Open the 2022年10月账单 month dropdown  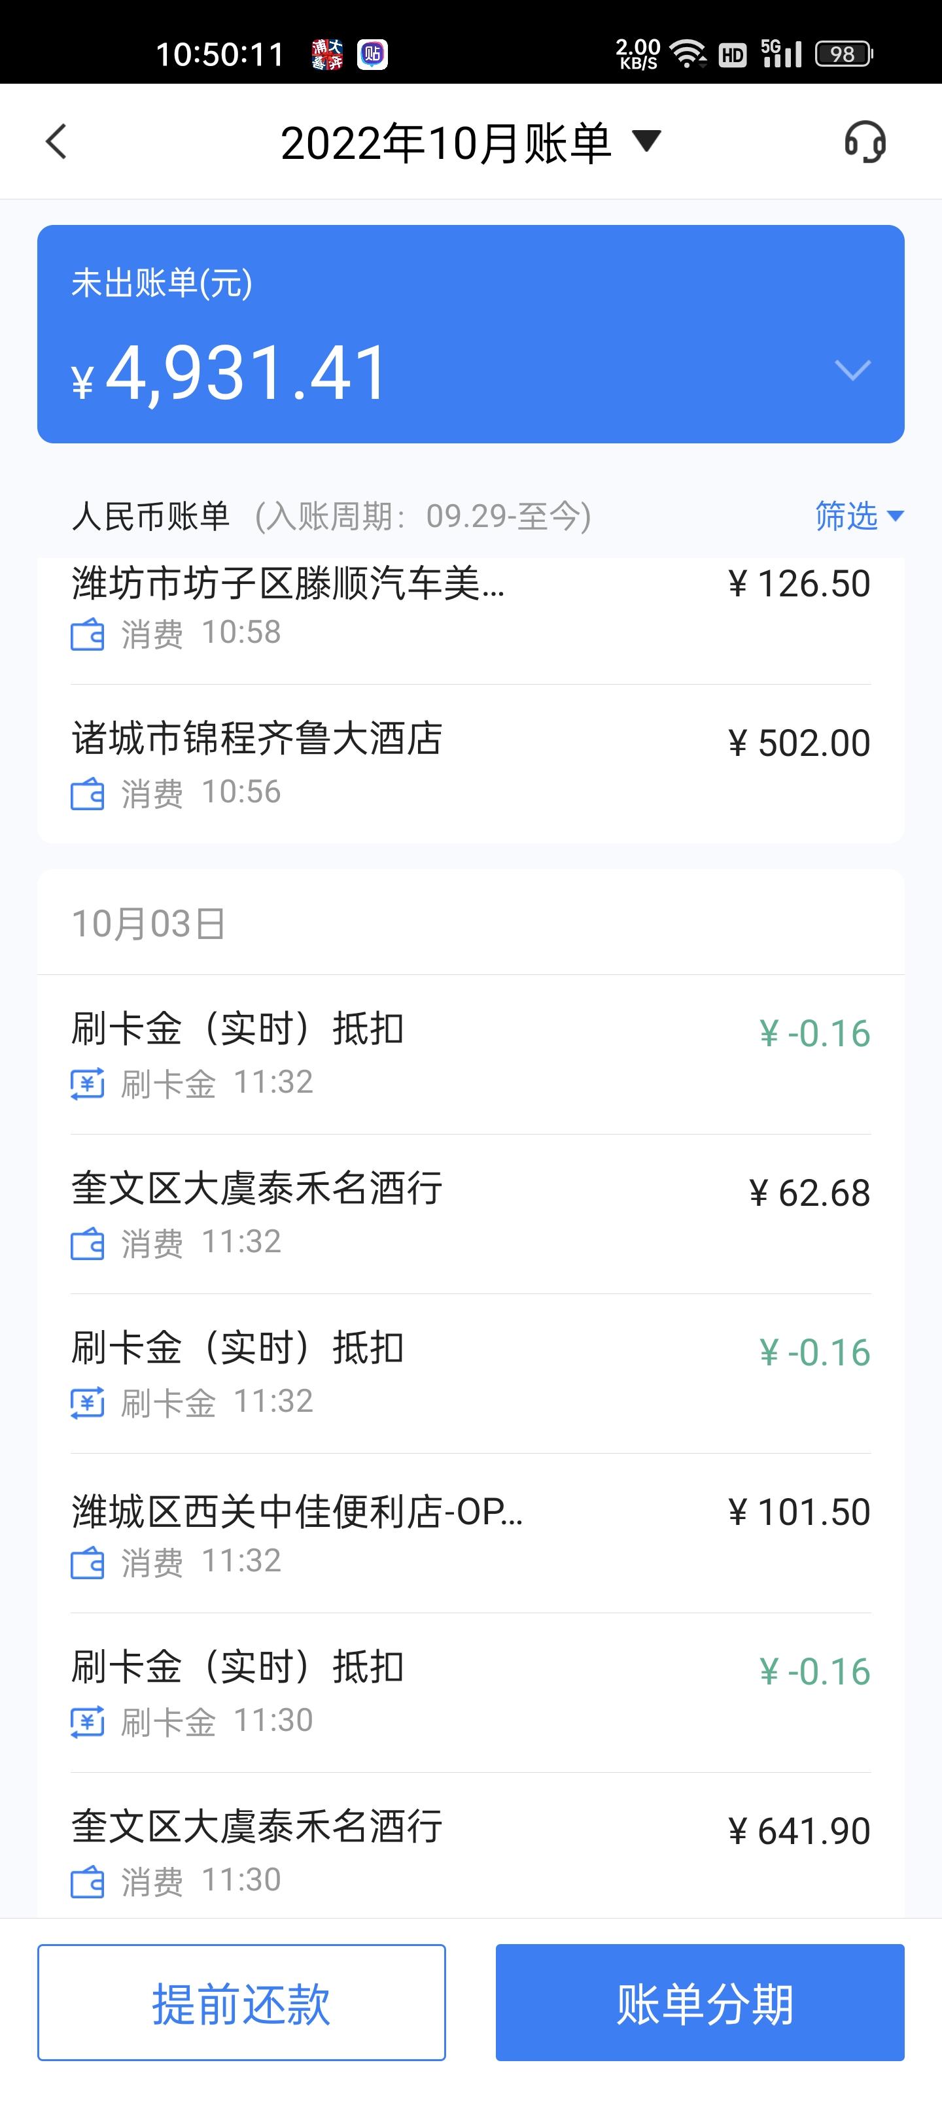pos(470,142)
